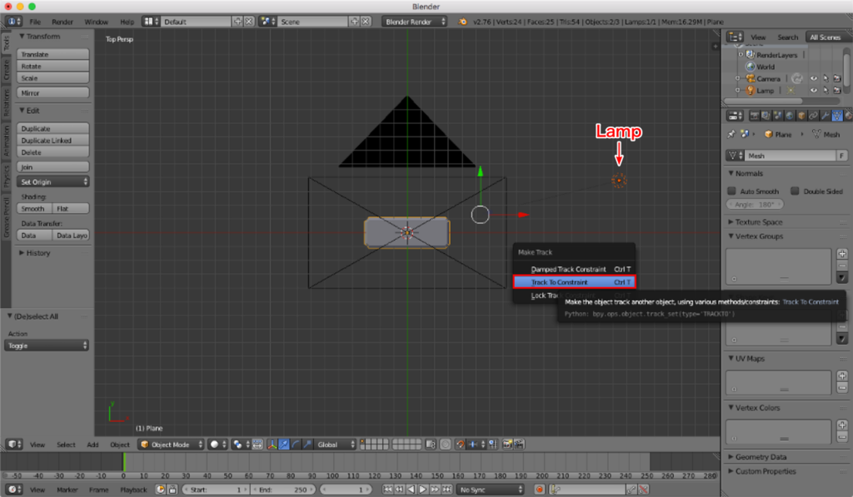This screenshot has width=853, height=497.
Task: Click the OpenGL render image icon
Action: (507, 445)
